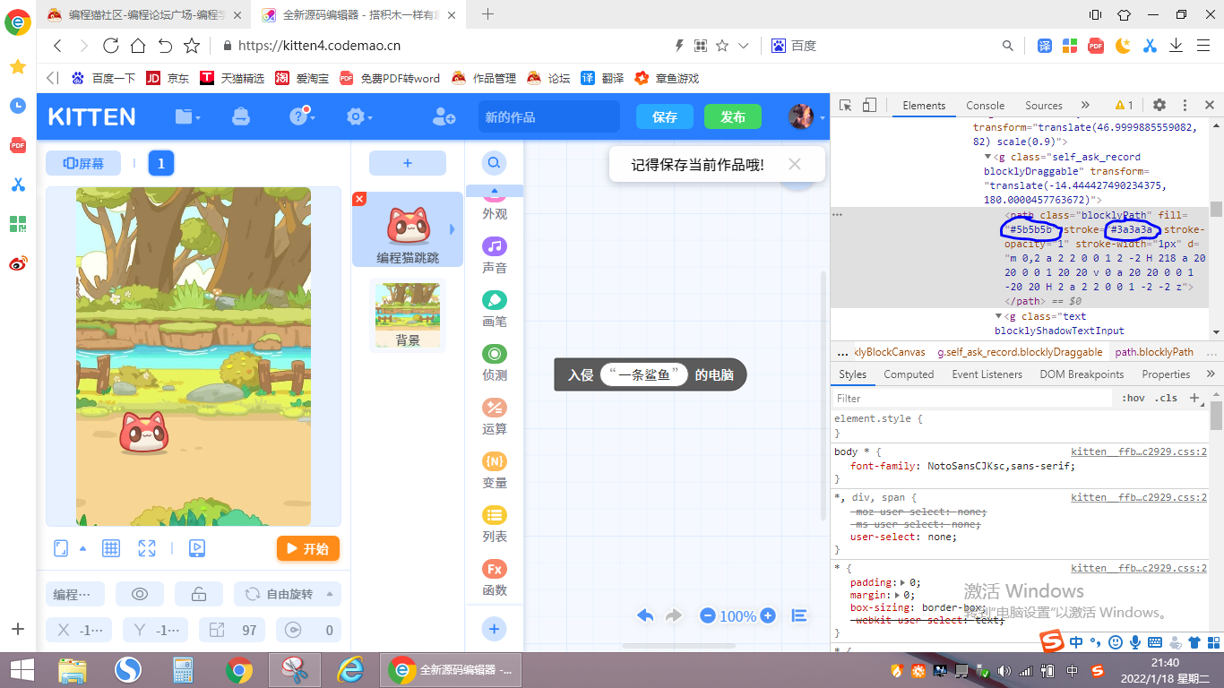This screenshot has width=1224, height=688.
Task: Toggle the sprite lock icon
Action: [x=199, y=594]
